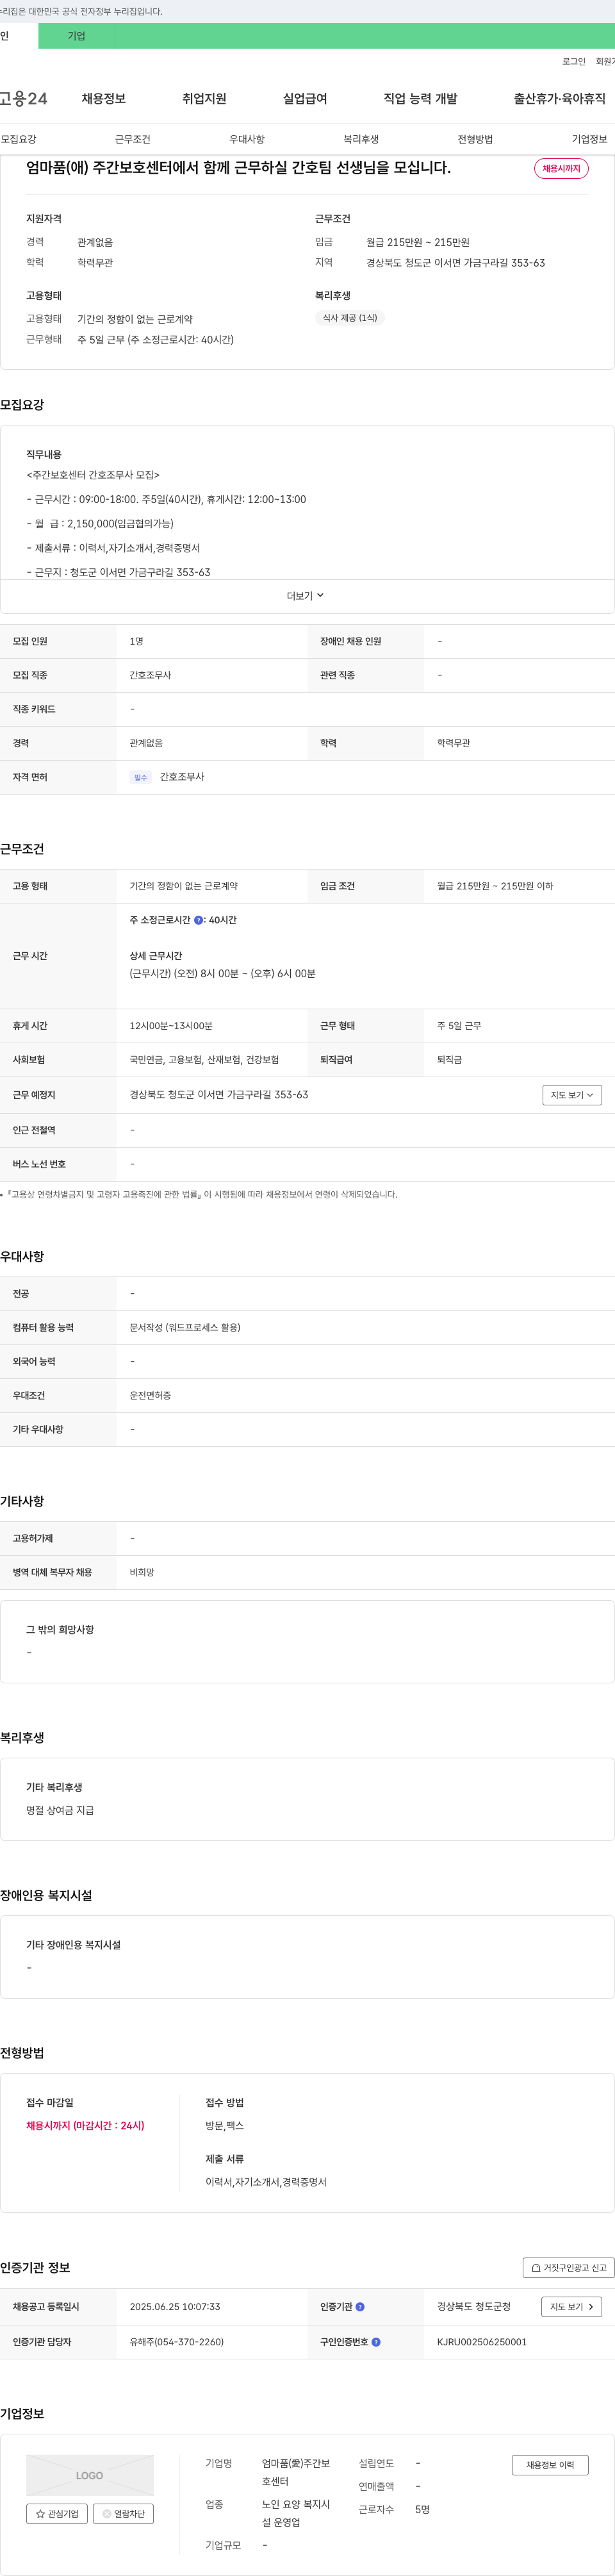Click the 문서작성 (워드프로세스 활용) text
Viewport: 615px width, 2576px height.
tap(185, 1328)
